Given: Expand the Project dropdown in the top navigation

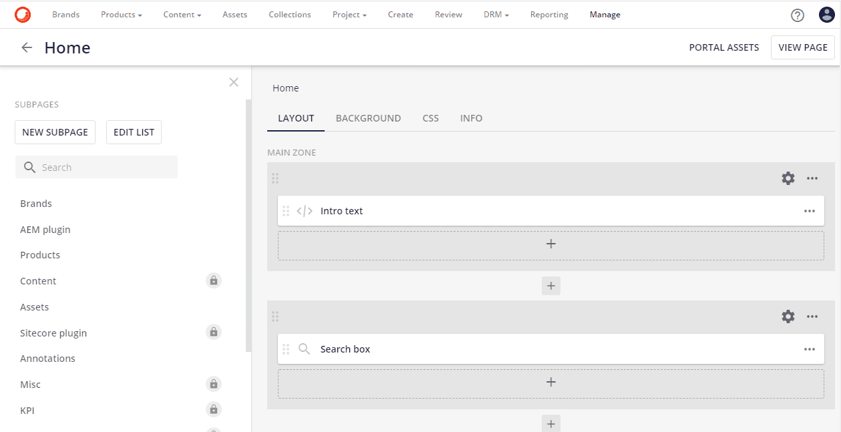Looking at the screenshot, I should pyautogui.click(x=349, y=15).
